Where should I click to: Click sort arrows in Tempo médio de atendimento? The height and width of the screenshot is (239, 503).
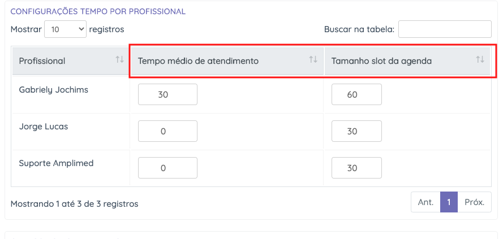pos(313,59)
